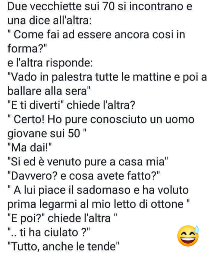Screen dimensions: 217x256
Task: Click the word "palestra"
Action: click(x=72, y=77)
